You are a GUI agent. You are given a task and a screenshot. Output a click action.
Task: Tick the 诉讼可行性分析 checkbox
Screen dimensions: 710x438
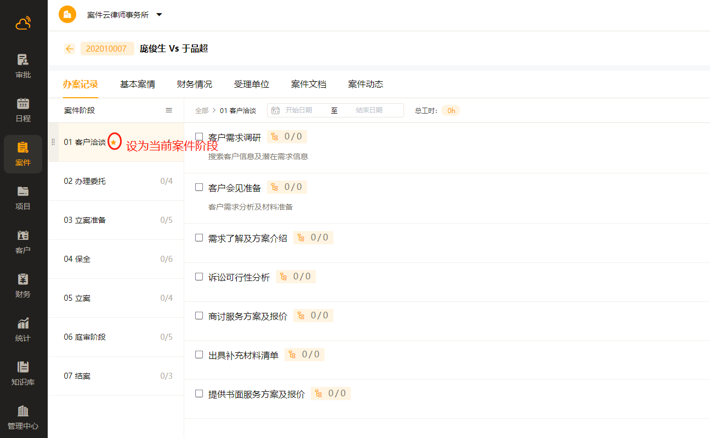[x=199, y=277]
